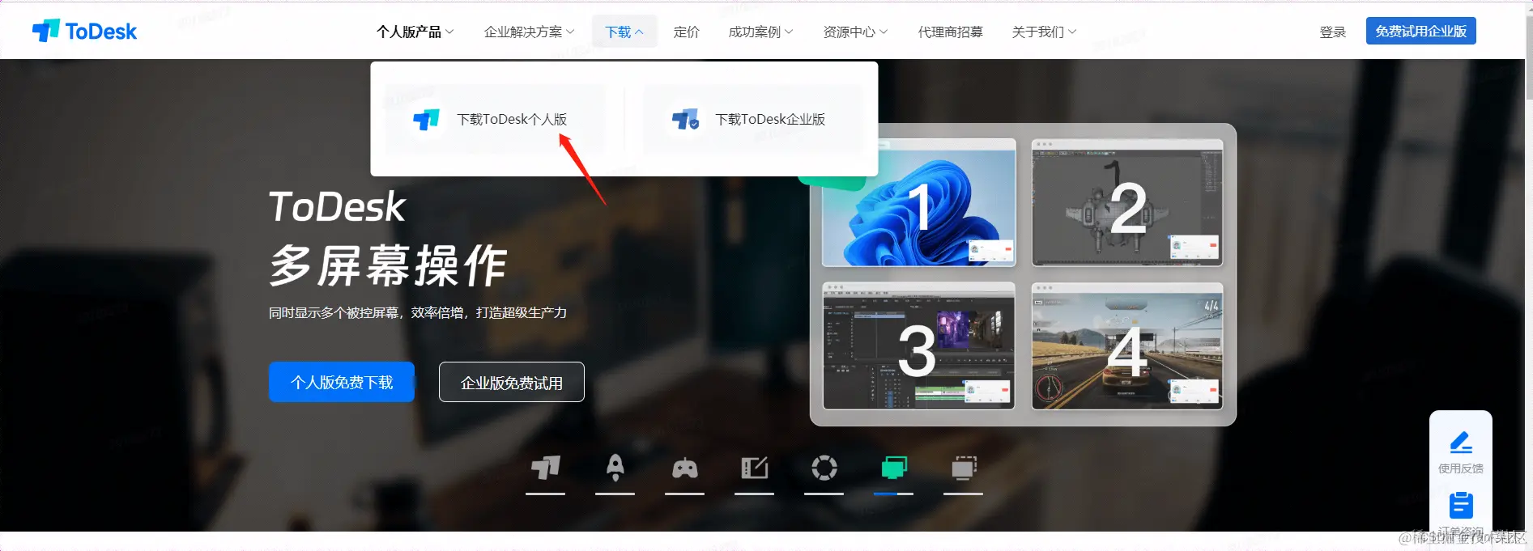1533x551 pixels.
Task: Expand the 企业解决方案 menu
Action: [x=529, y=32]
